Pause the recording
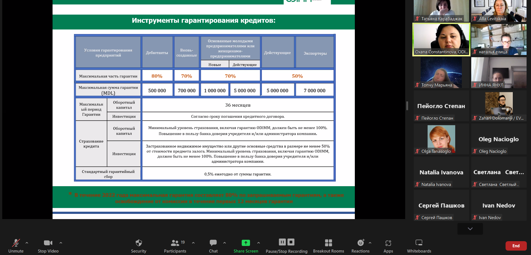 point(282,242)
